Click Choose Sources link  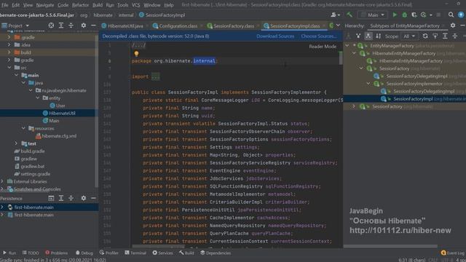click(319, 36)
